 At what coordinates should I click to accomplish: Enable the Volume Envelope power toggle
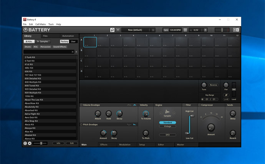(x=81, y=105)
